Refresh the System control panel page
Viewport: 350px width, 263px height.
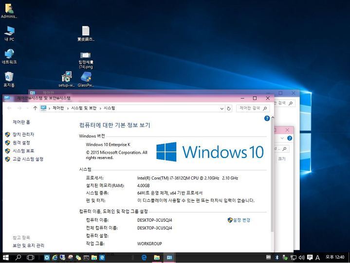(229, 108)
